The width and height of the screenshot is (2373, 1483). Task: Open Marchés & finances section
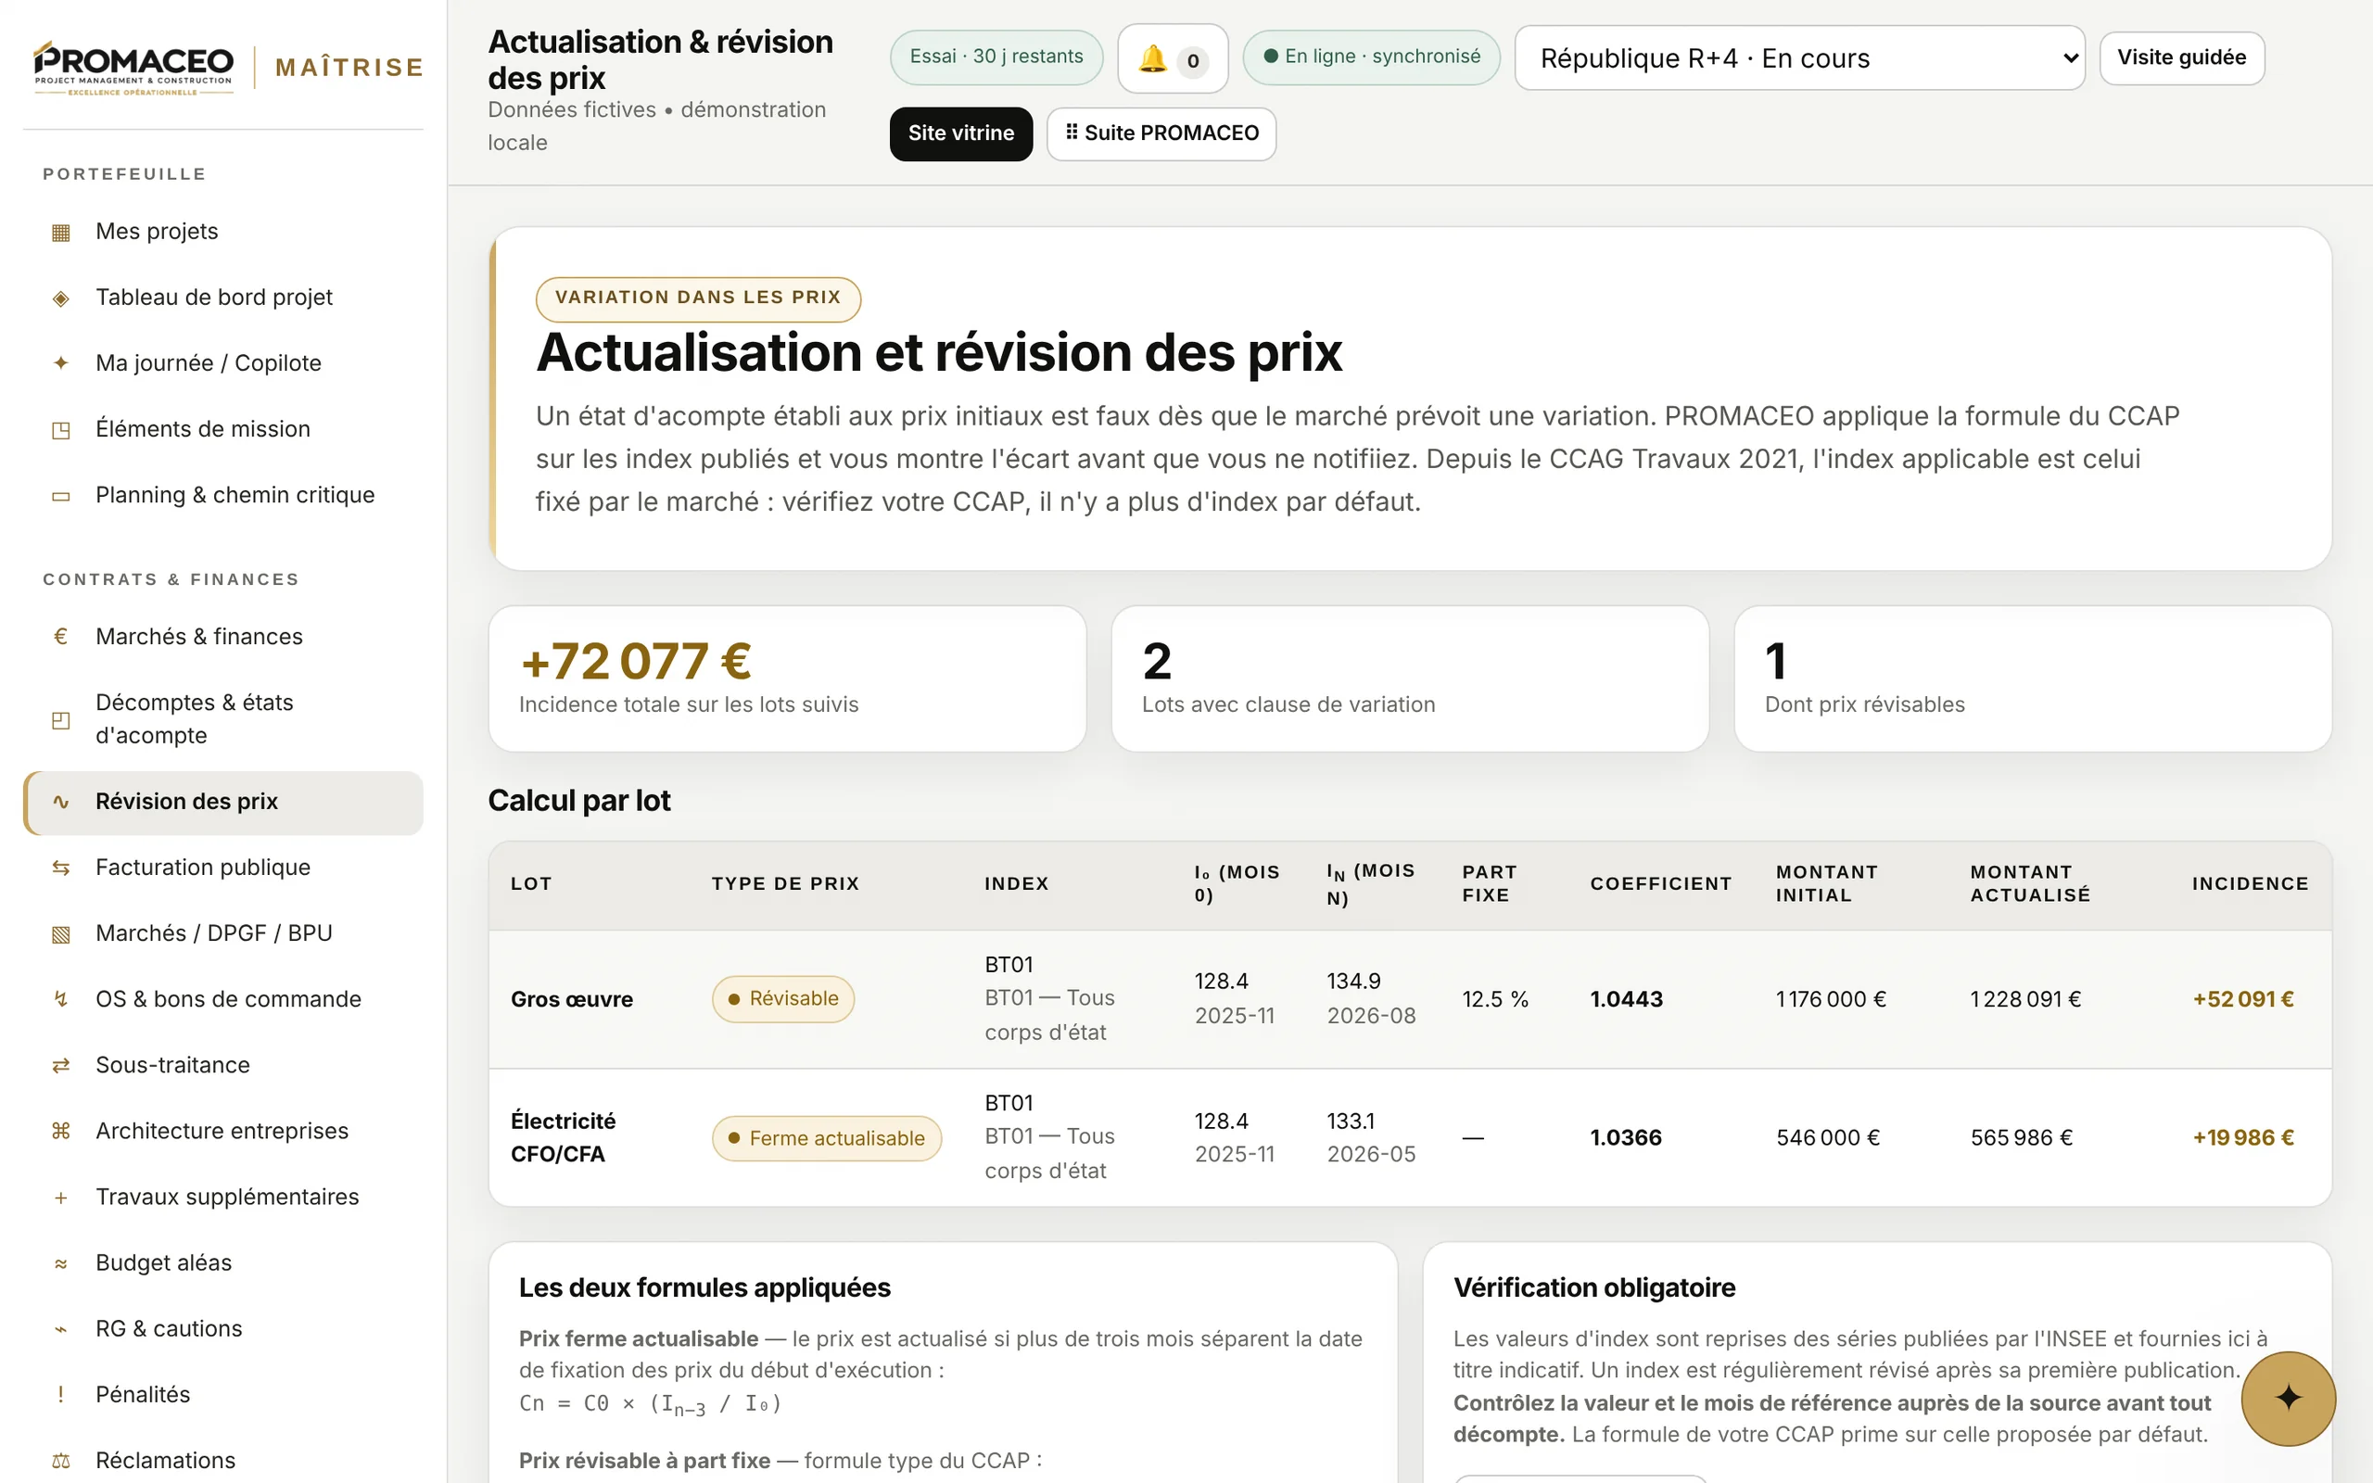point(223,637)
